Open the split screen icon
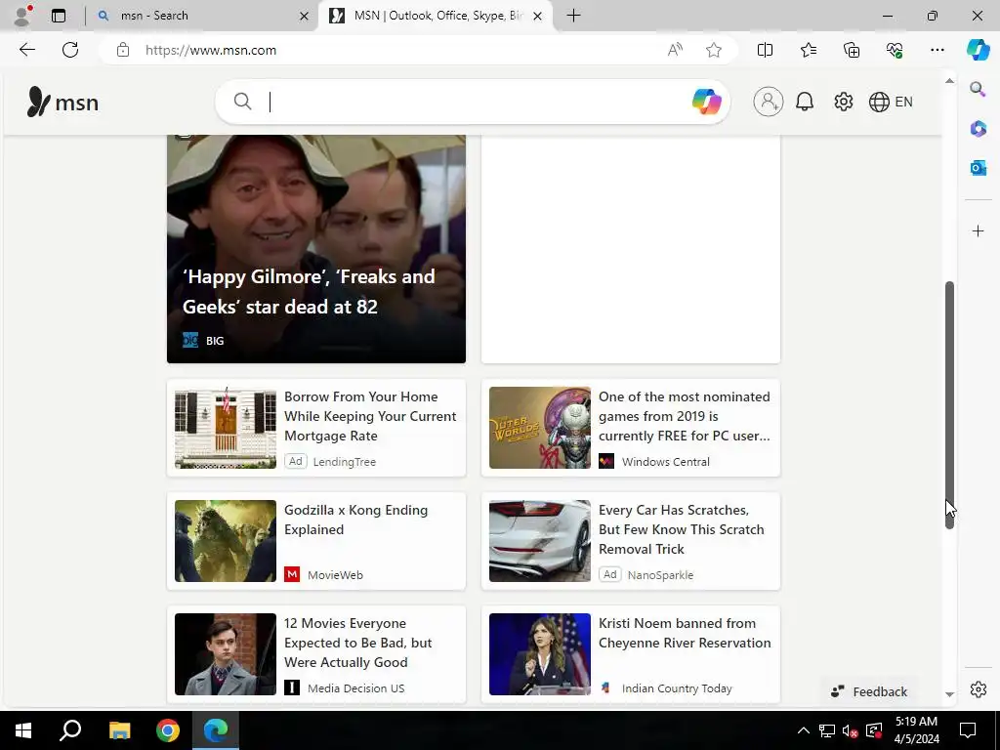 pos(765,50)
